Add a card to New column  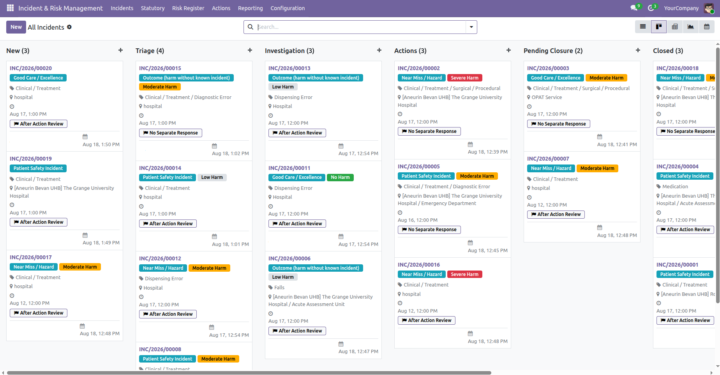120,50
